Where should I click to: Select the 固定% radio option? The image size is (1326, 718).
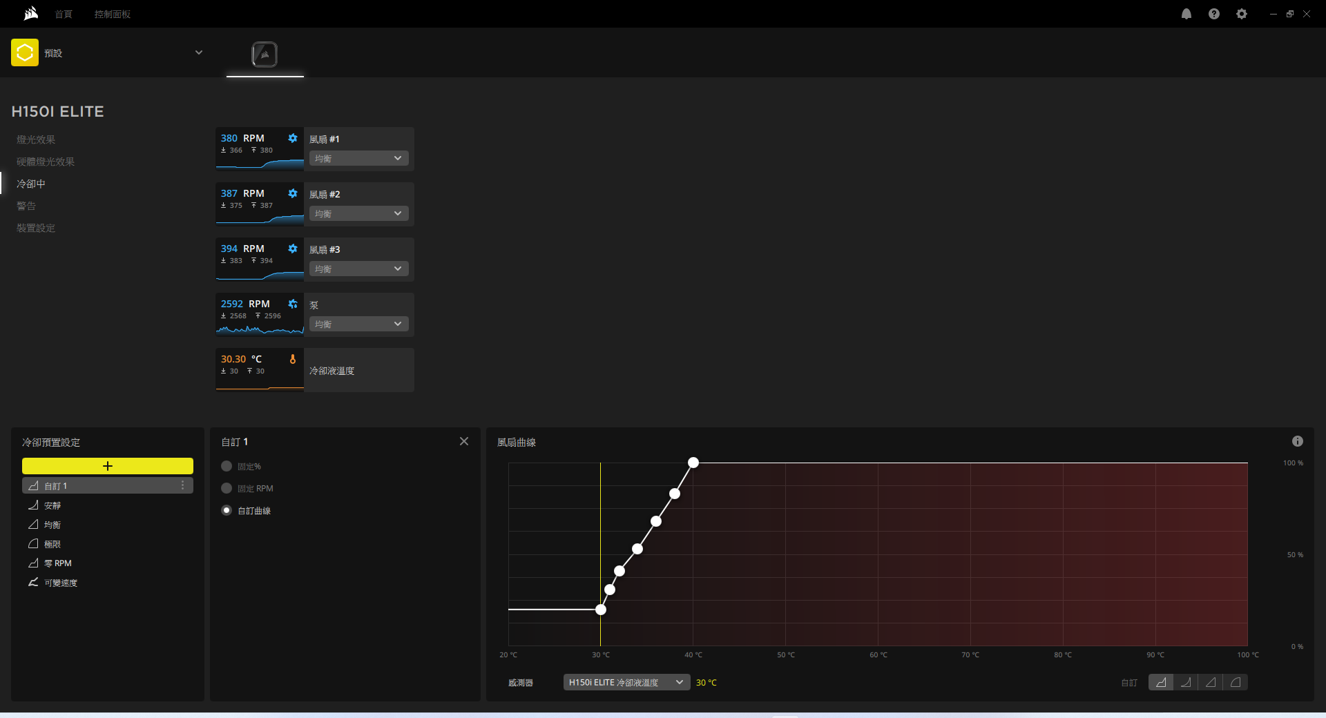(227, 466)
